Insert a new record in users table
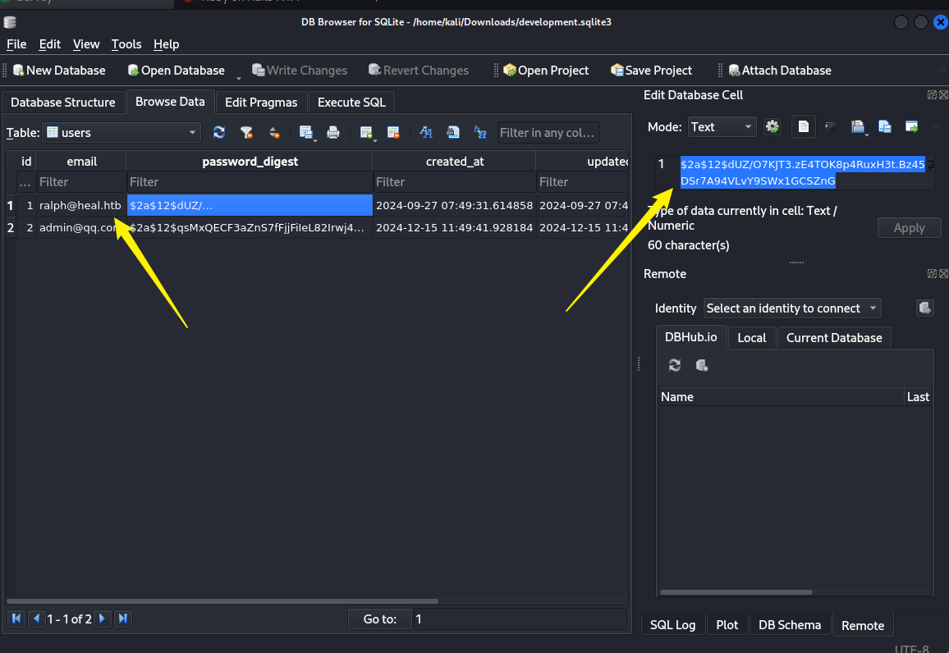Screen dimensions: 949x653 coord(366,132)
